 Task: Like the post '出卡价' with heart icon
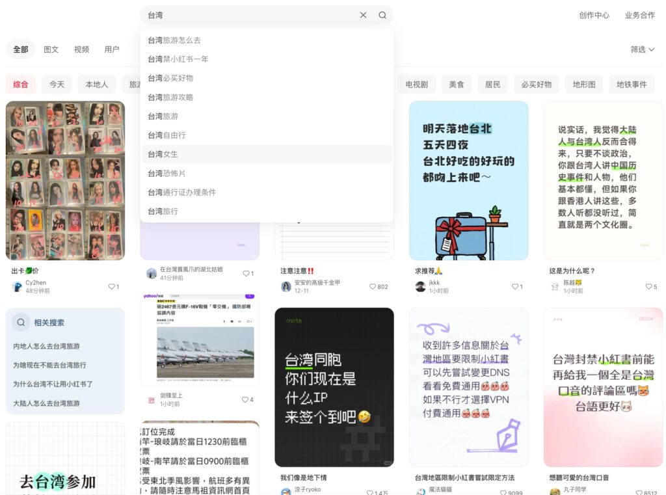tap(111, 287)
